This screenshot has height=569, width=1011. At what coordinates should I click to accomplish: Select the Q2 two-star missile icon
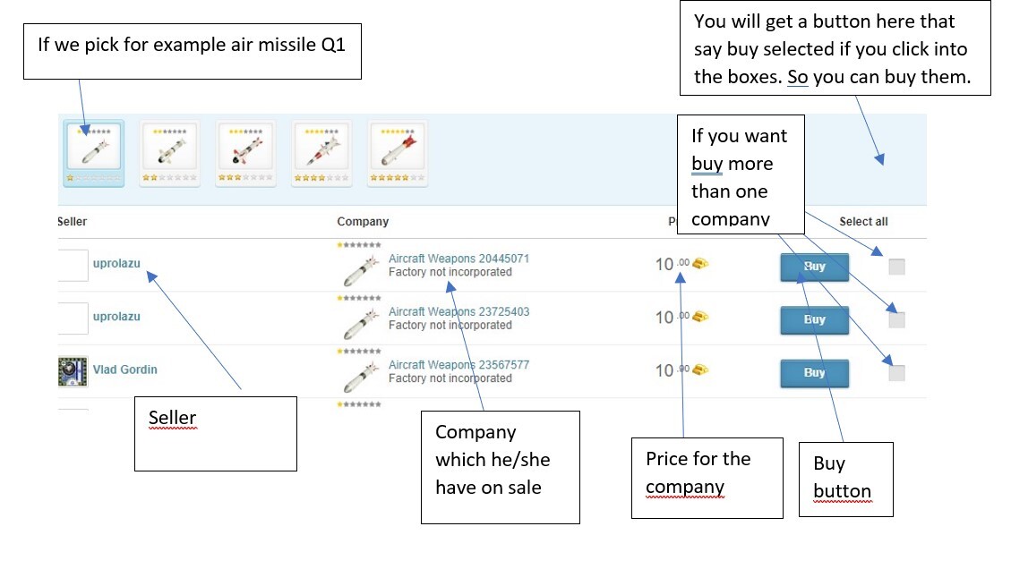pyautogui.click(x=169, y=152)
